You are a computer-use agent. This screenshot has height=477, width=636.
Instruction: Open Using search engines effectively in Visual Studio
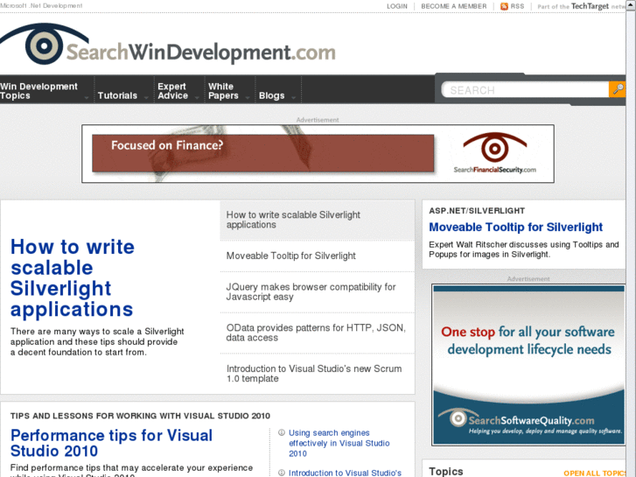pos(339,443)
